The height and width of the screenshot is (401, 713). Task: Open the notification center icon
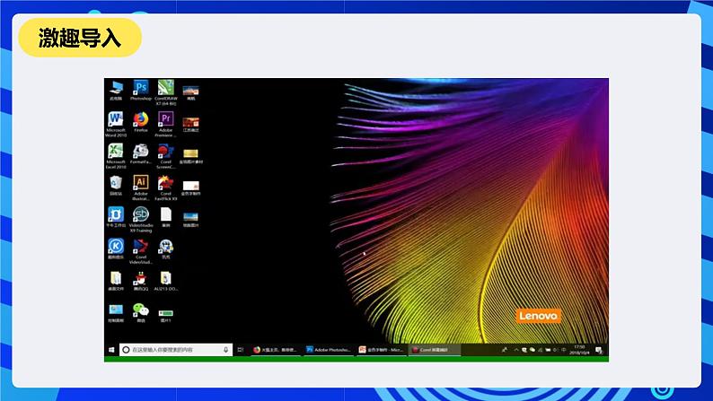click(x=599, y=350)
